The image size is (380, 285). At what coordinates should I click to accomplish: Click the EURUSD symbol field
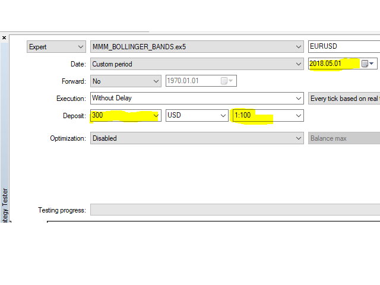point(344,46)
